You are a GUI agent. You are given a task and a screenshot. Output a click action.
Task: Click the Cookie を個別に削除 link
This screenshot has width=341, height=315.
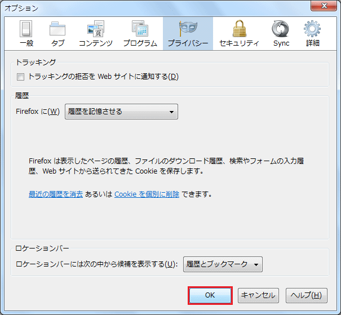pyautogui.click(x=147, y=194)
